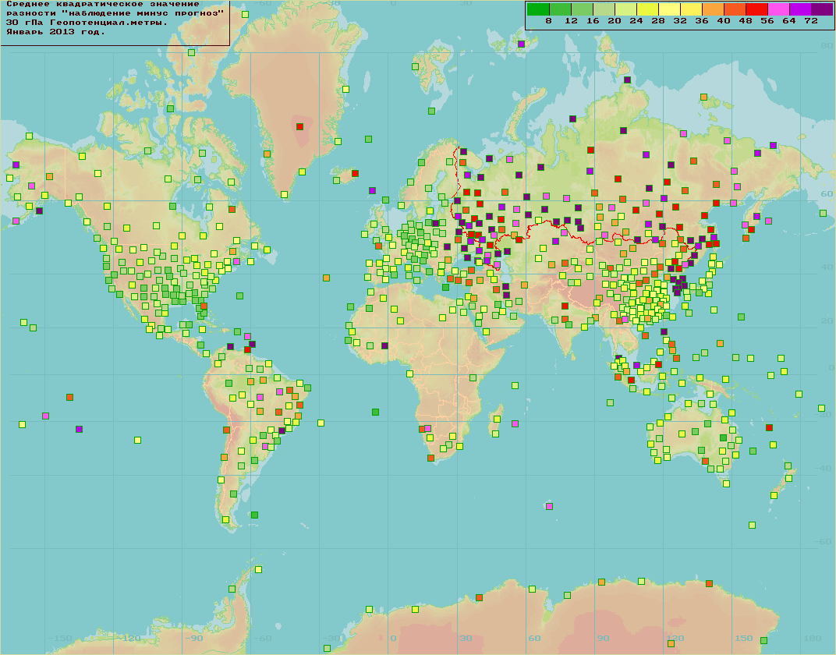
Task: Select the orange marker in the mid-Atlantic Azores
Action: coord(326,278)
